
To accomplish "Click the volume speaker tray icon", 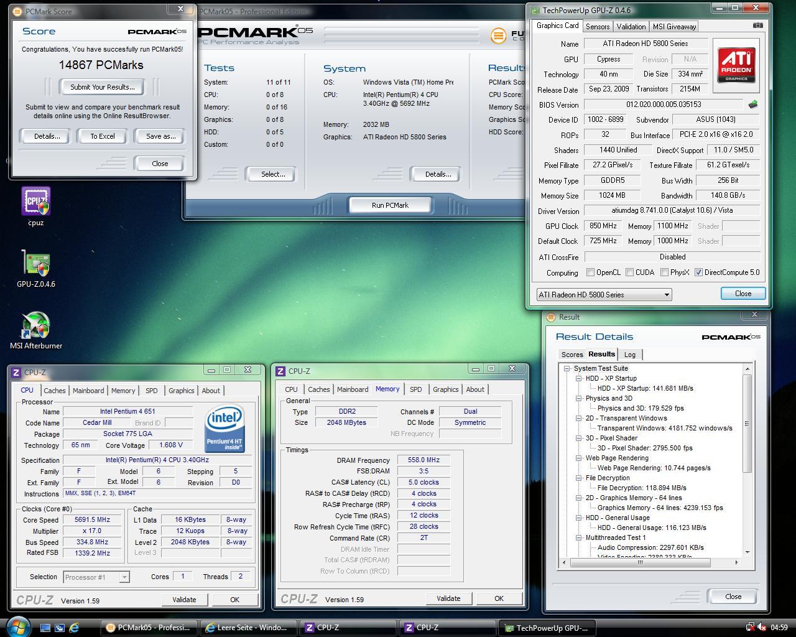I will pos(762,628).
